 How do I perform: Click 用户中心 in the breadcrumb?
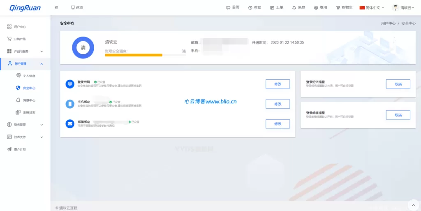388,23
